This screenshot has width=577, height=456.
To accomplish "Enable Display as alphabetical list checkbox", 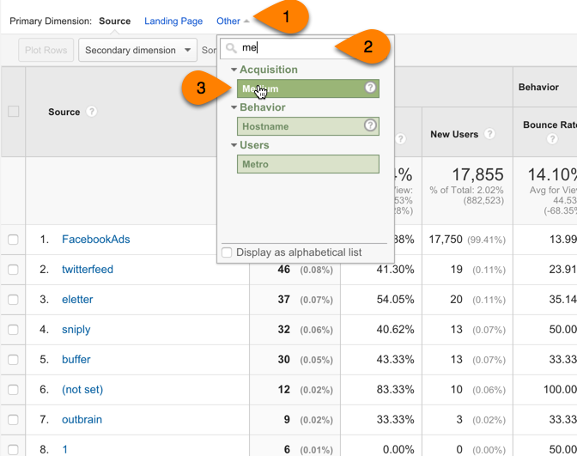I will click(x=227, y=252).
